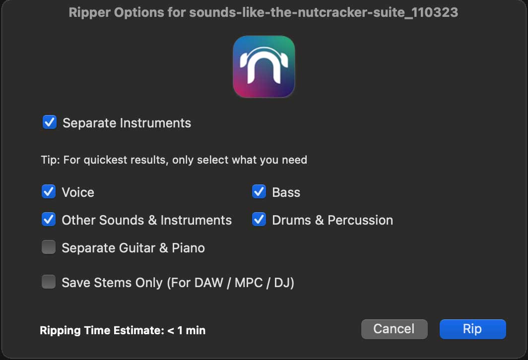The image size is (528, 360).
Task: Uncheck the Bass checkbox
Action: click(x=259, y=191)
